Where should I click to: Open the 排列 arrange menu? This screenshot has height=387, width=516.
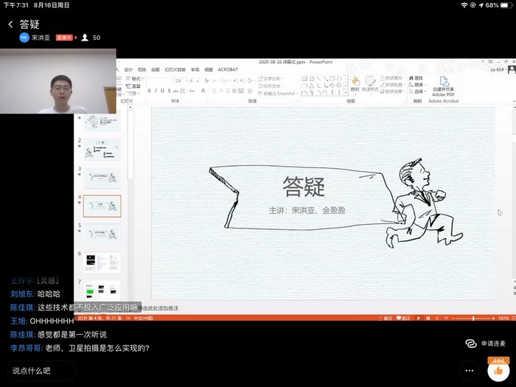click(x=355, y=84)
